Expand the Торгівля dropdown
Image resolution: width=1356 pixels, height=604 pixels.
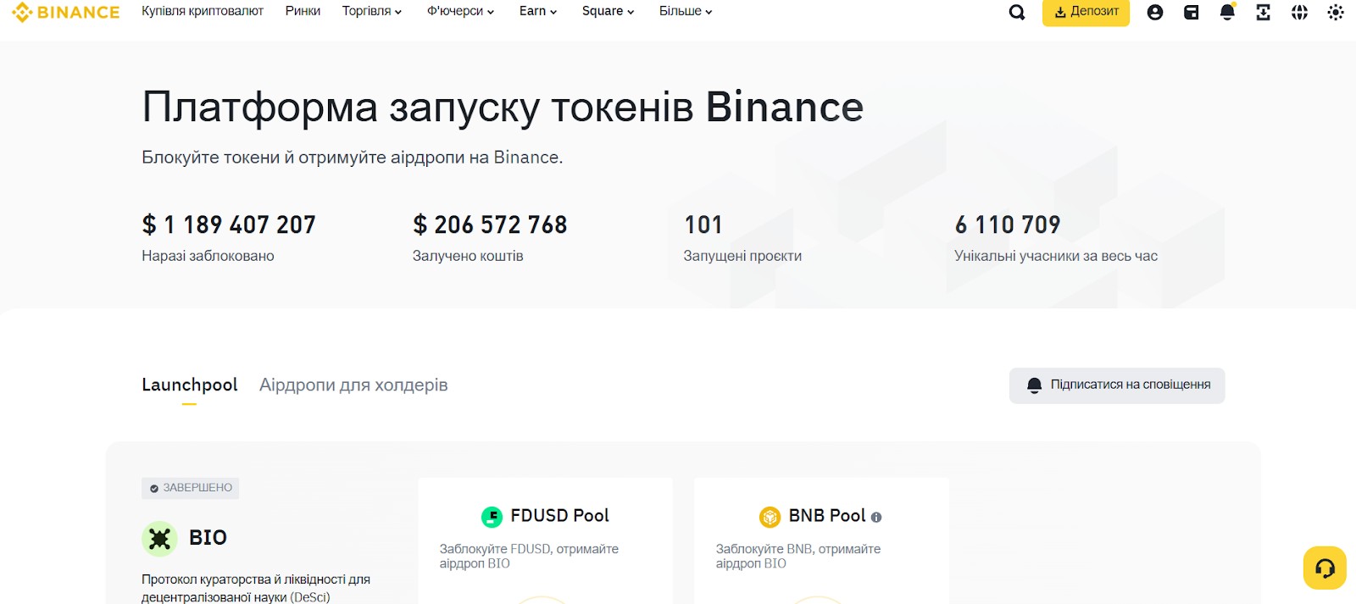372,11
